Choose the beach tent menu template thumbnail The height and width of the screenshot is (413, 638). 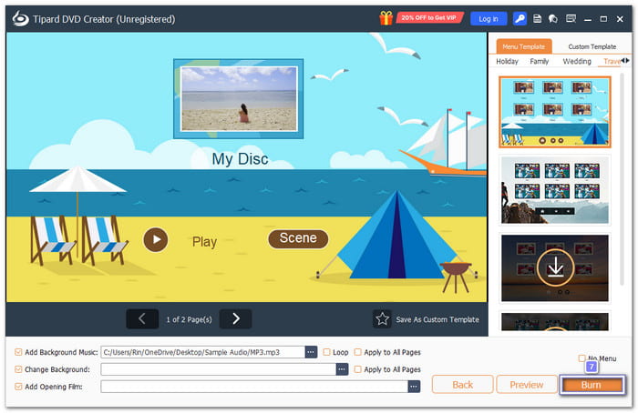click(x=554, y=112)
